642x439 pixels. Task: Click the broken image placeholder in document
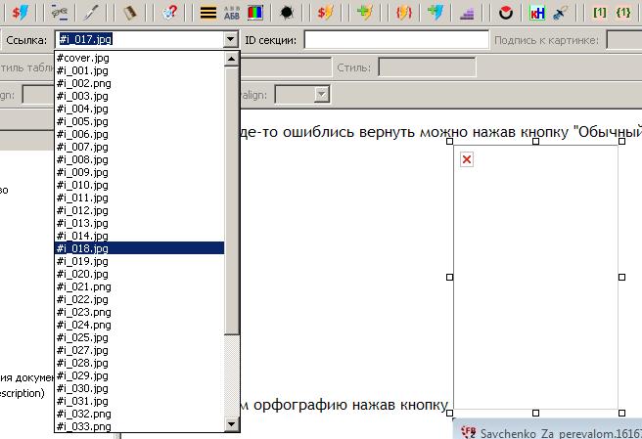467,159
